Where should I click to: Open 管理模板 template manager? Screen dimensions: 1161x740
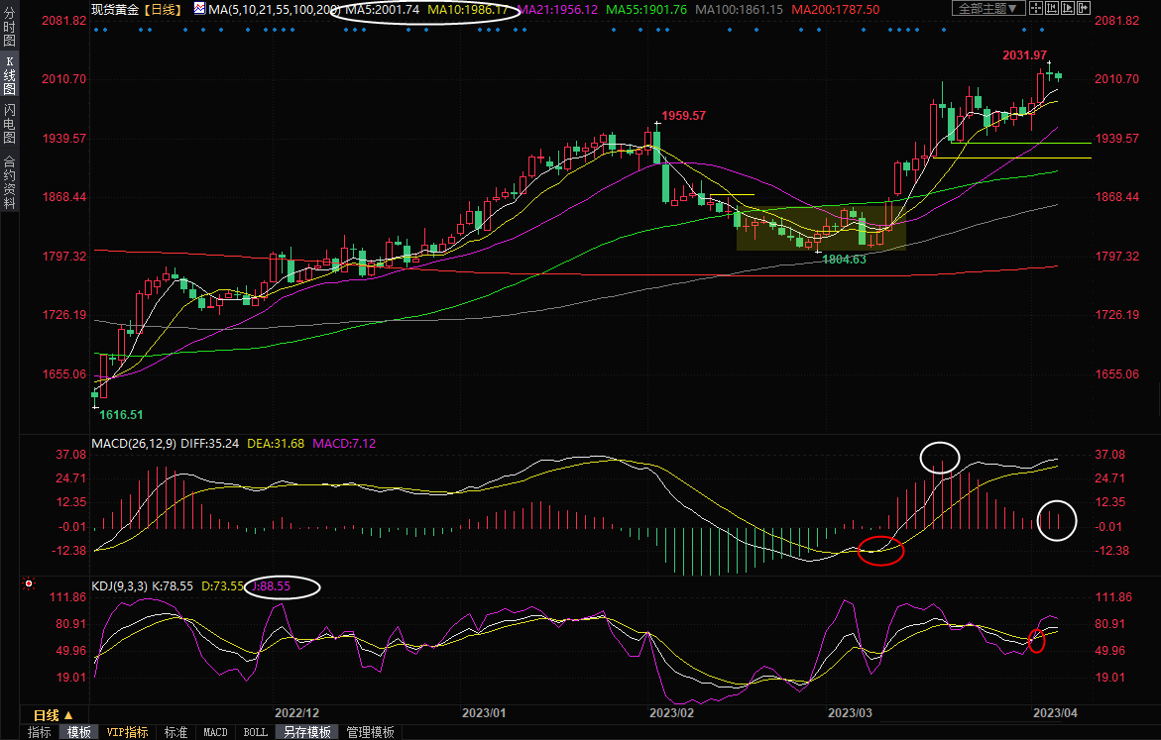[x=370, y=733]
